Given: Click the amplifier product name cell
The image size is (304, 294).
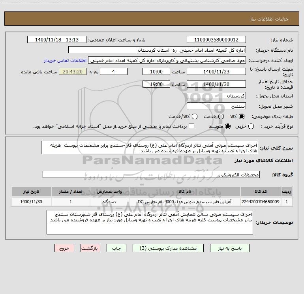Looking at the screenshot, I should pos(185,202).
